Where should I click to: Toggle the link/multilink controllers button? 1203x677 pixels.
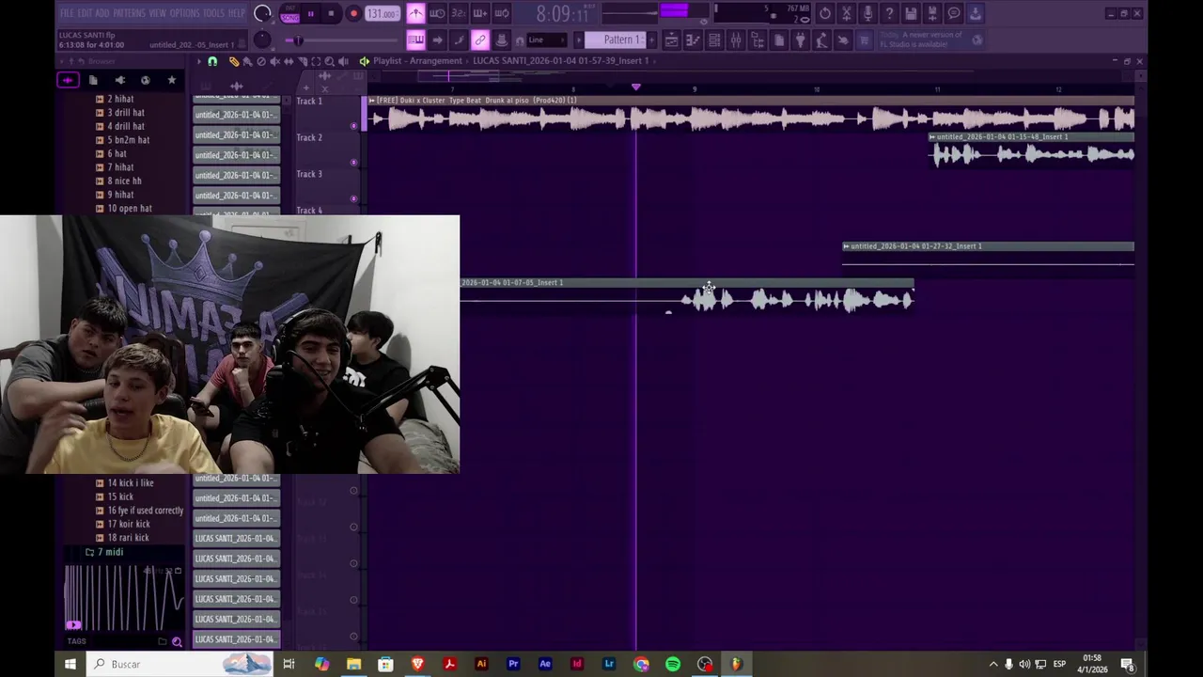pyautogui.click(x=480, y=39)
